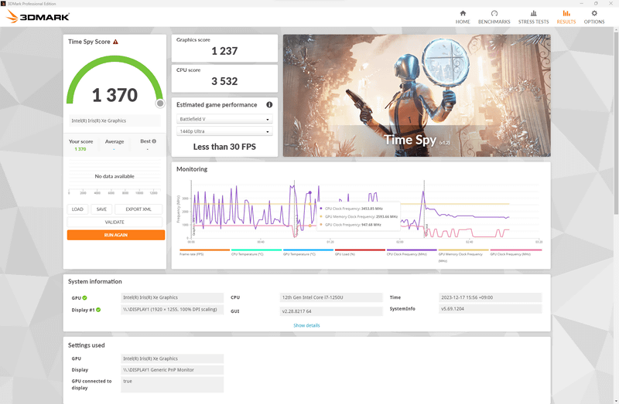This screenshot has width=619, height=404.
Task: Click the Less than 30 FPS text
Action: 224,147
